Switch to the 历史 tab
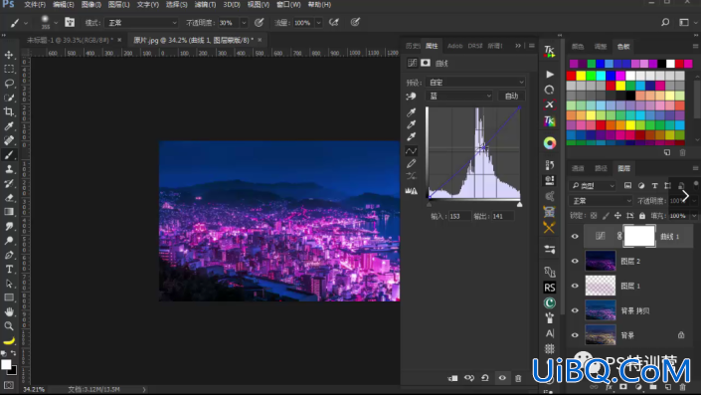This screenshot has height=395, width=701. click(412, 46)
